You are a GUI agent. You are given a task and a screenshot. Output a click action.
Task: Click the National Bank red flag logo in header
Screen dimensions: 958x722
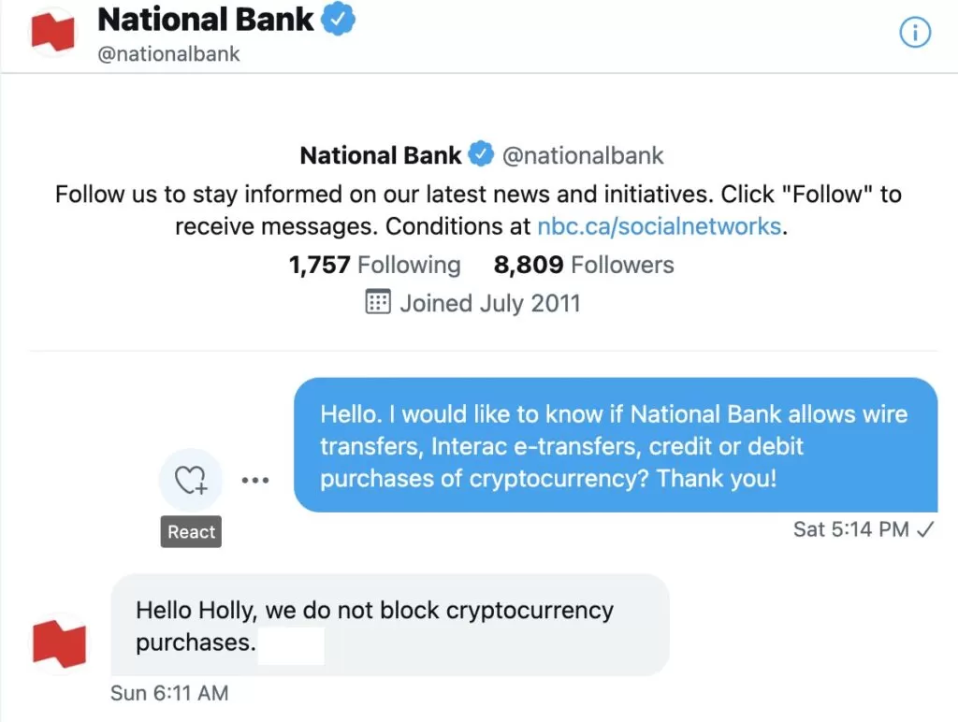click(x=53, y=31)
